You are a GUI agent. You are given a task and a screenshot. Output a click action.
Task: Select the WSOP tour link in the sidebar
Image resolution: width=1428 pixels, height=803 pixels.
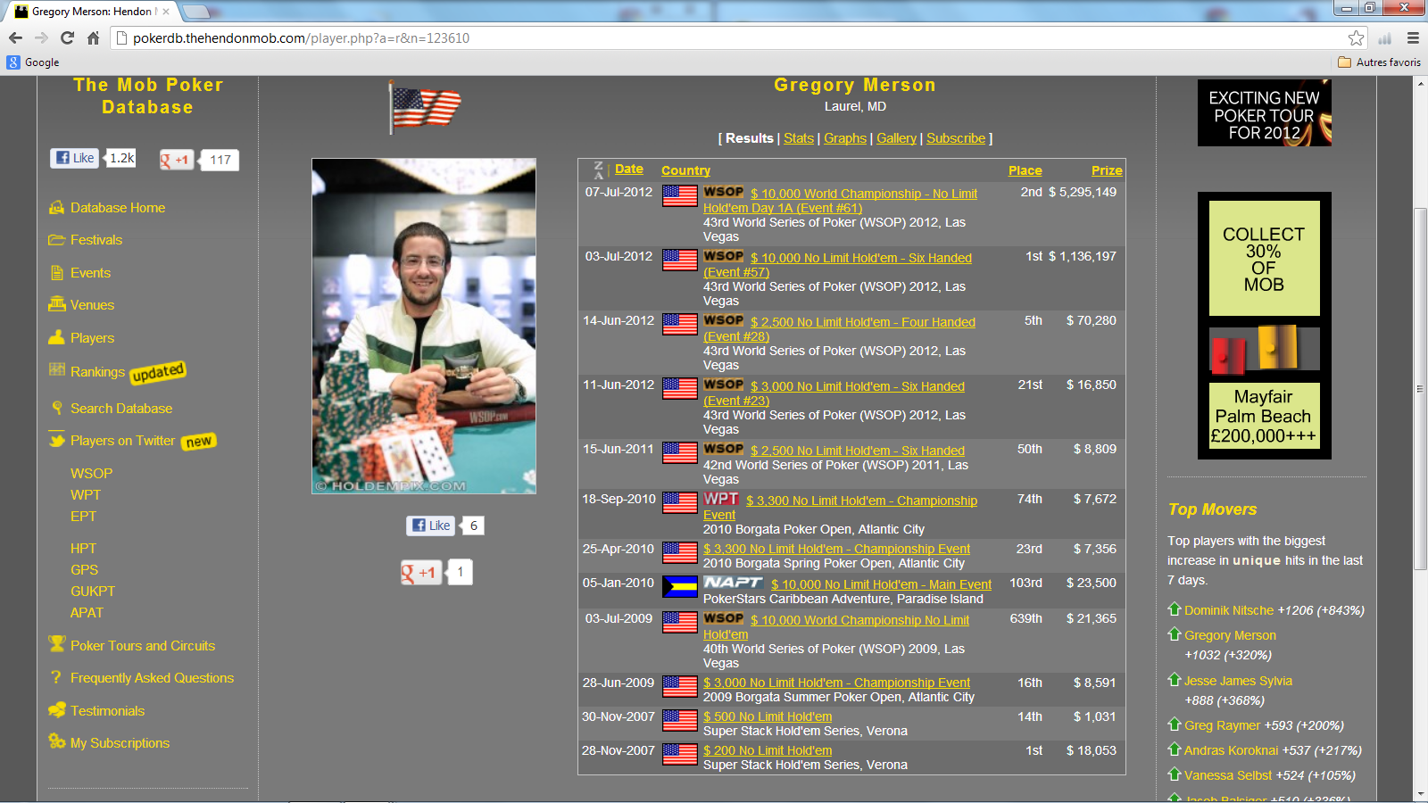[x=91, y=474]
